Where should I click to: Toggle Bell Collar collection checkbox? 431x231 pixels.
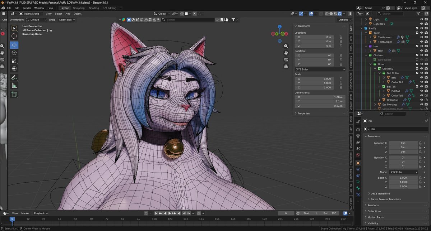tap(417, 73)
